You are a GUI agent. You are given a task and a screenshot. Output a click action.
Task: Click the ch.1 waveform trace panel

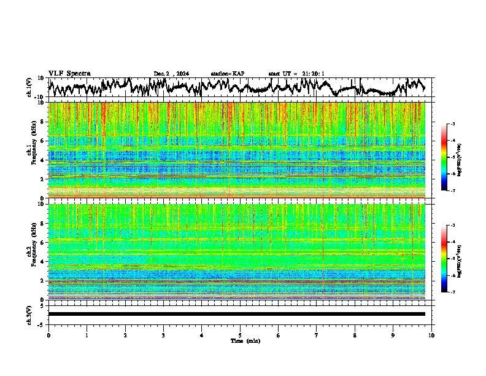click(x=241, y=87)
